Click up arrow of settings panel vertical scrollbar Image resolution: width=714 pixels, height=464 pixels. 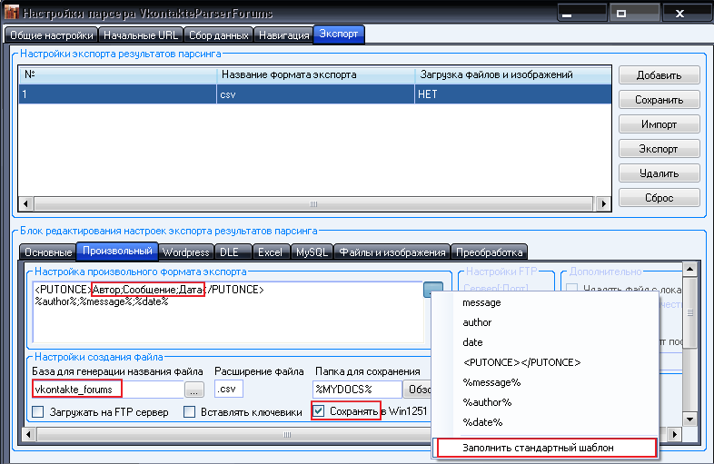689,270
